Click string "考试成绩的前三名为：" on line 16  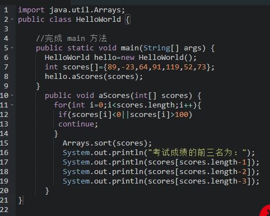pos(197,153)
